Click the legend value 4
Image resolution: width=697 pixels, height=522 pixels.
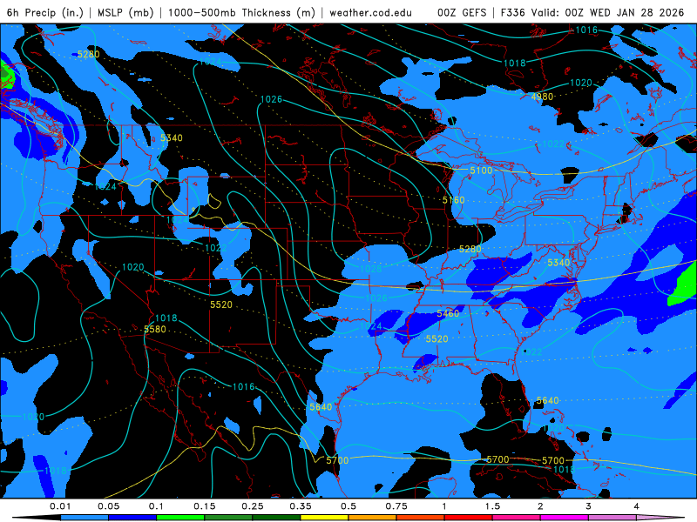pyautogui.click(x=637, y=506)
